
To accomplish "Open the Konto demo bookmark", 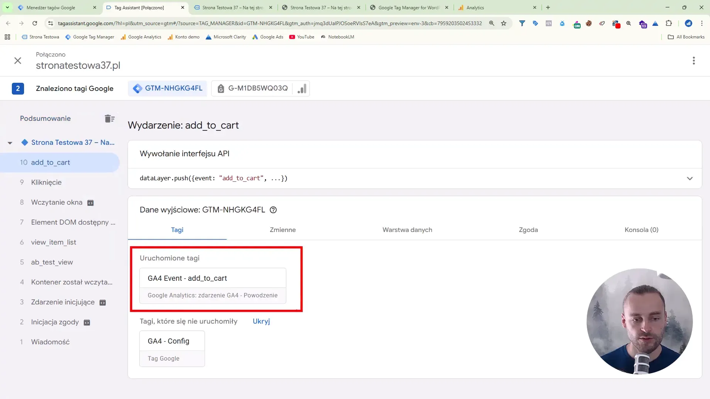I will coord(183,37).
